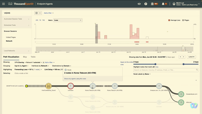The image size is (202, 114).
Task: Select the InterContinental_Grand wireless node
Action: [48, 86]
